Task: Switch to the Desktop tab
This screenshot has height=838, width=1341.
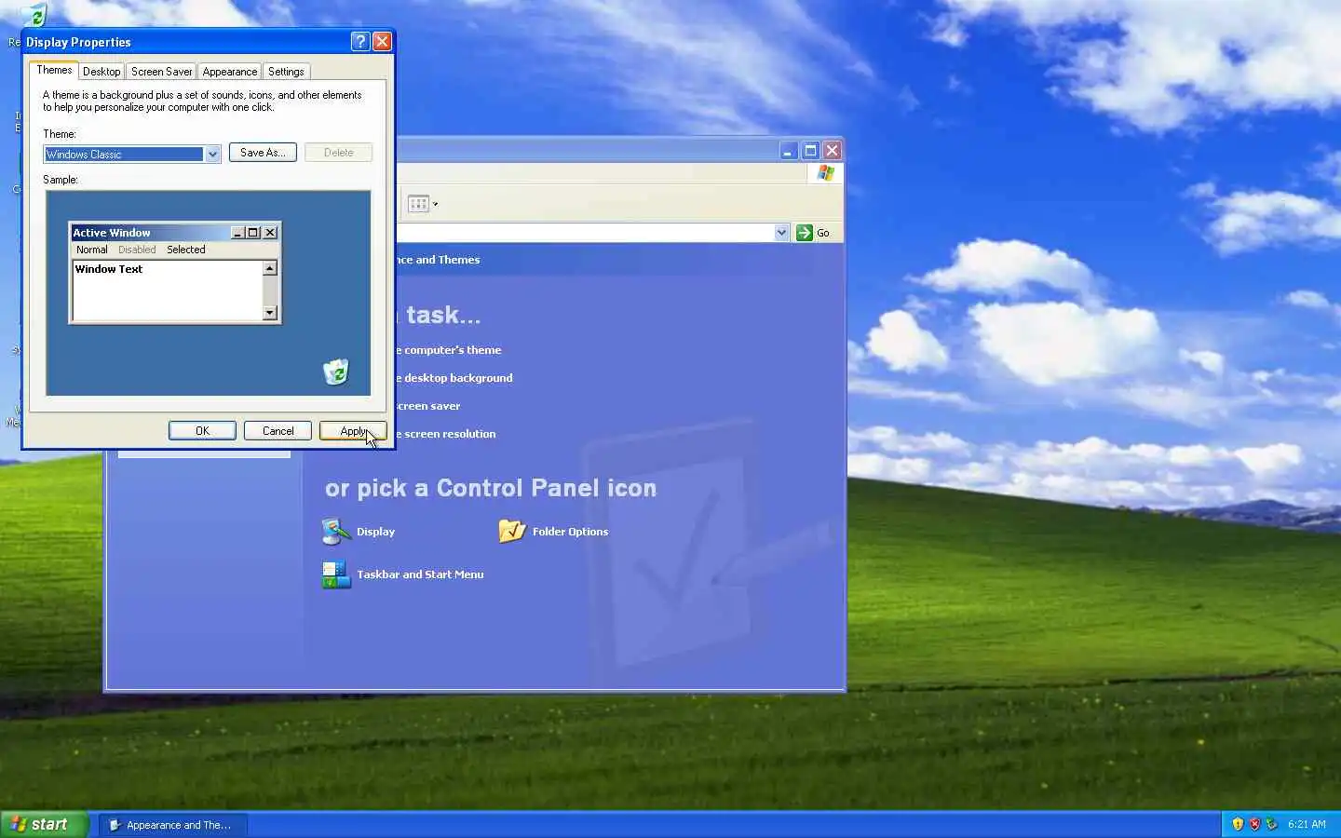Action: click(102, 72)
